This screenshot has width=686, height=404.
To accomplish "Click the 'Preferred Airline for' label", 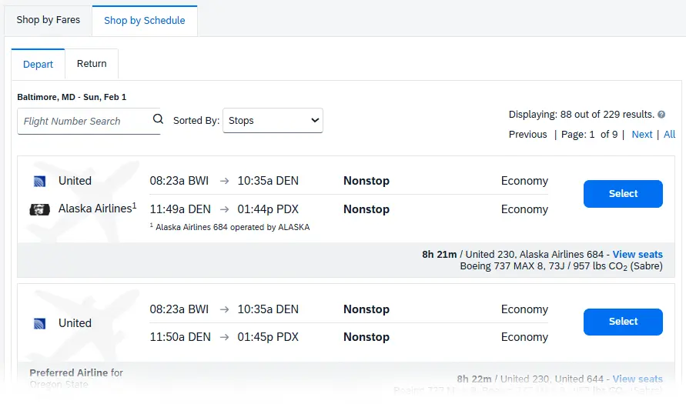I will coord(76,373).
